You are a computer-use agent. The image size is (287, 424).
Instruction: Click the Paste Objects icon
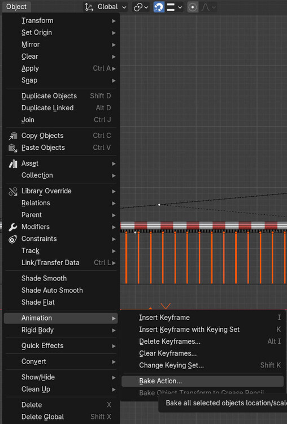click(12, 148)
